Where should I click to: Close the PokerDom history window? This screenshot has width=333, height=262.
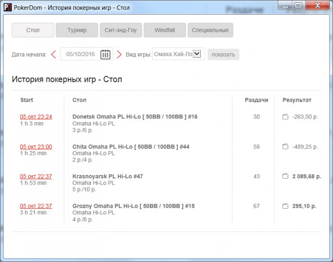[317, 5]
